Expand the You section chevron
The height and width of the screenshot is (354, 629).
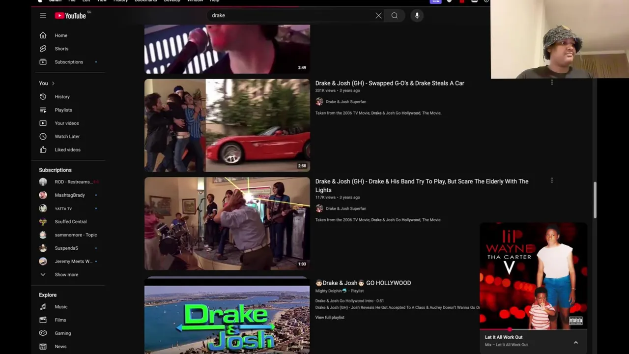tap(53, 84)
